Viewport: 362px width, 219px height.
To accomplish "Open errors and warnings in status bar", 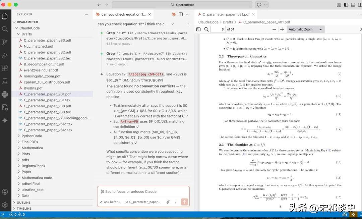I will coord(17,214).
